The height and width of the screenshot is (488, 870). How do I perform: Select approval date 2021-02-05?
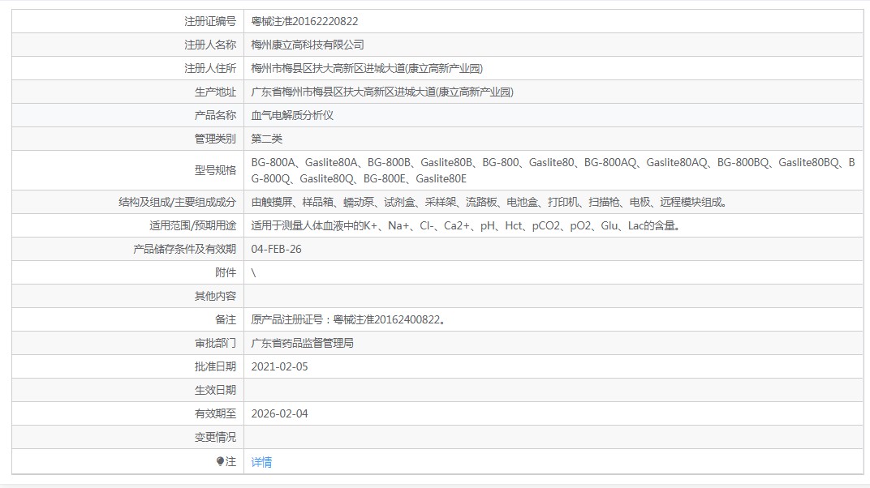(x=280, y=366)
